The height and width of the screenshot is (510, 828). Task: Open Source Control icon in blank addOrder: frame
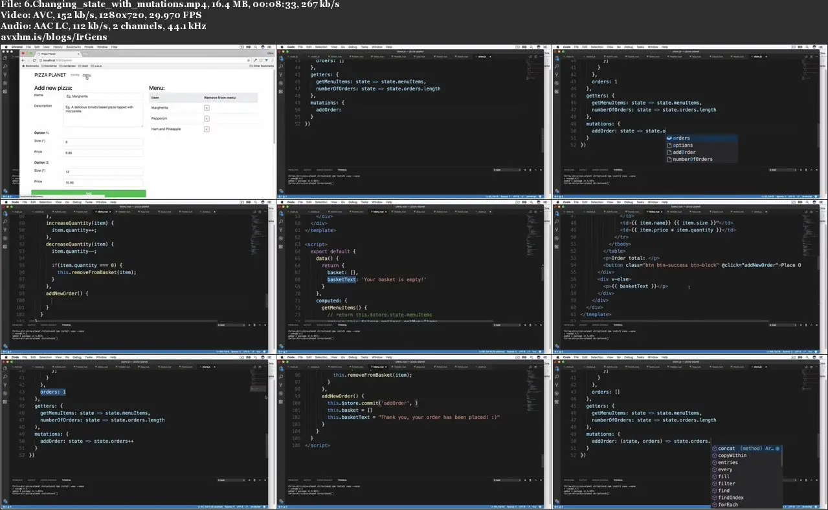281,75
